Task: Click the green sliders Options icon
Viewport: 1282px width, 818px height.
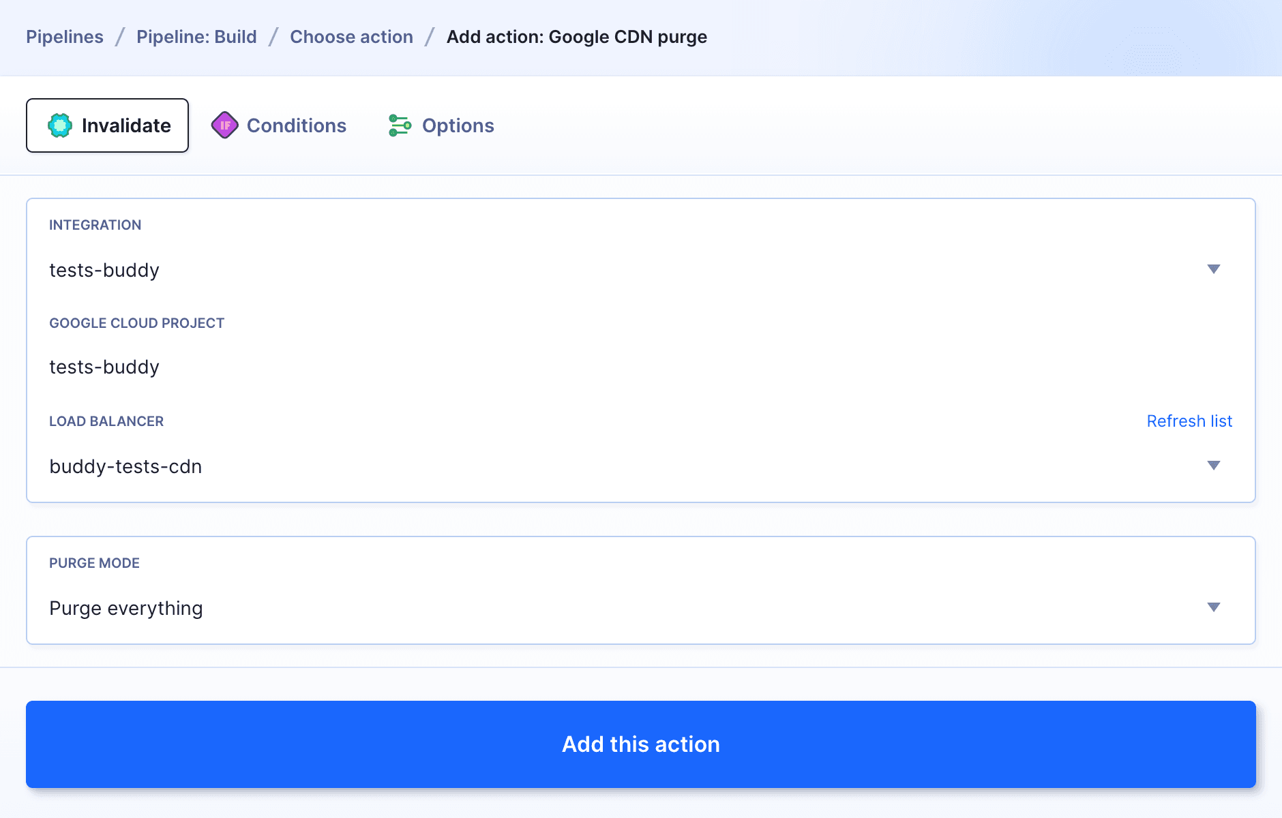Action: [399, 125]
